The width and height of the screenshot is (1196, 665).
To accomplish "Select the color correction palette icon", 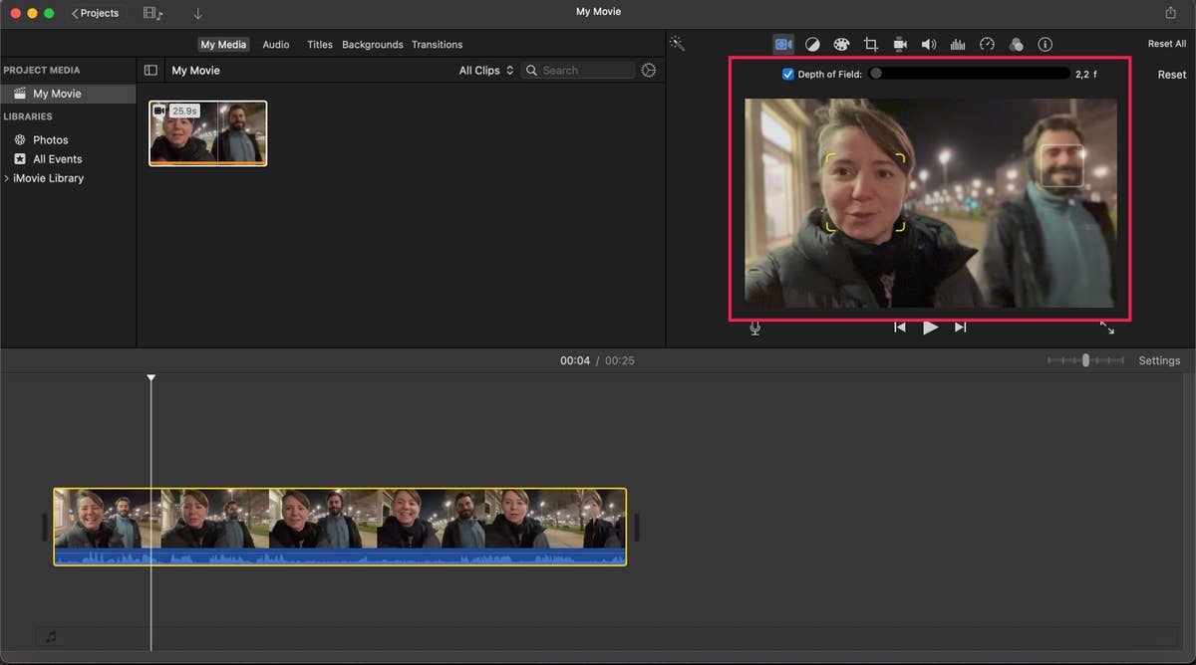I will (841, 44).
